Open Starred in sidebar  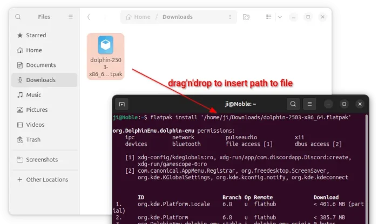pos(44,35)
